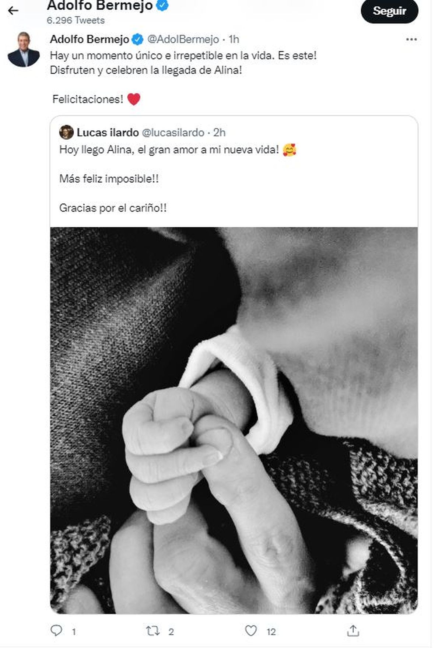Click the red heart emoji after Felicitaciones
442x648 pixels.
[134, 99]
